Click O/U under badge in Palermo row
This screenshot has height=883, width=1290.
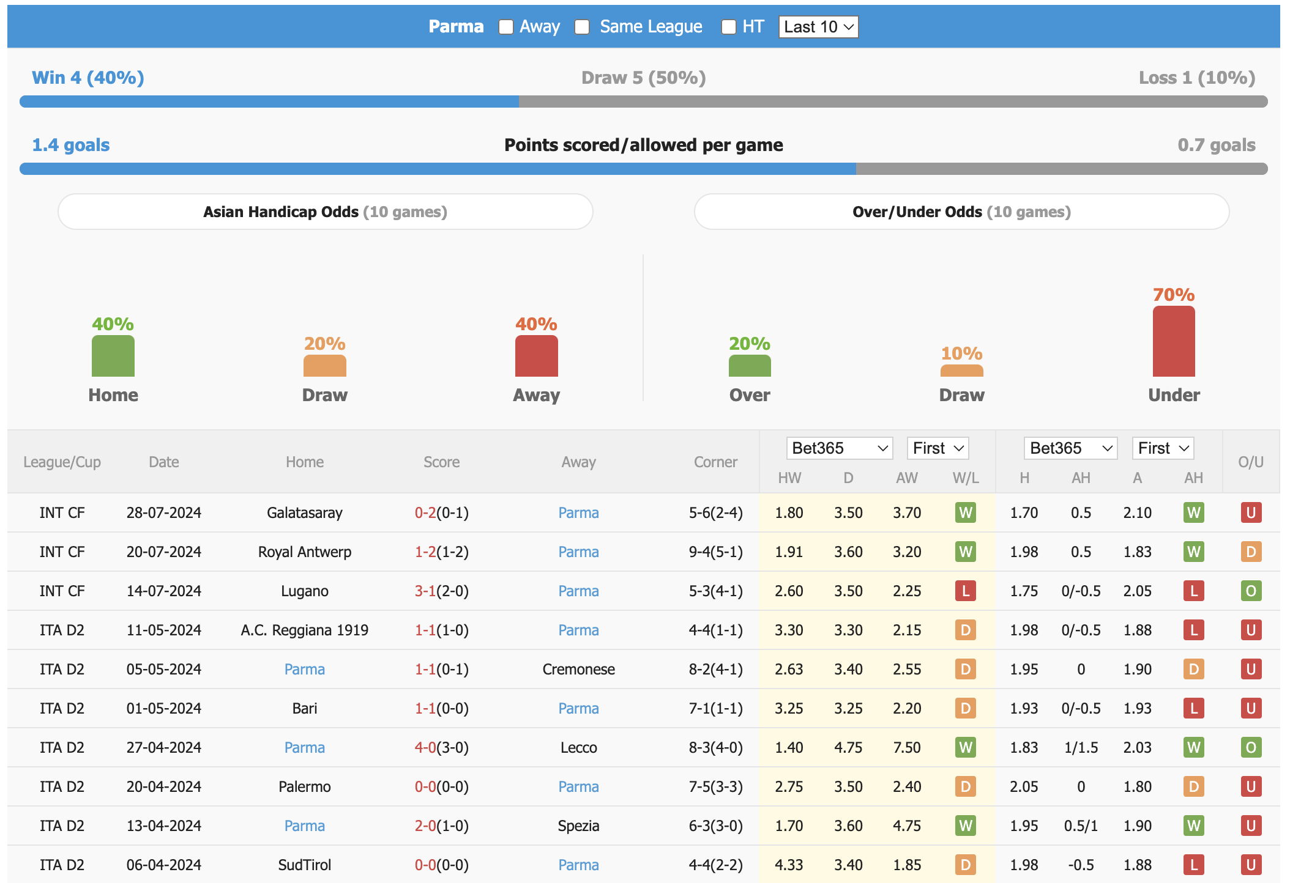tap(1251, 786)
